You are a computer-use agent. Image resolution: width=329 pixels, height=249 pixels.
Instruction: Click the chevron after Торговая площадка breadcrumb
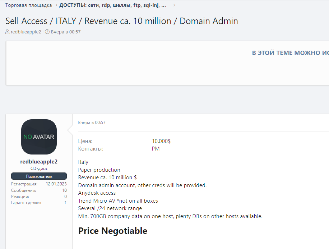point(55,5)
